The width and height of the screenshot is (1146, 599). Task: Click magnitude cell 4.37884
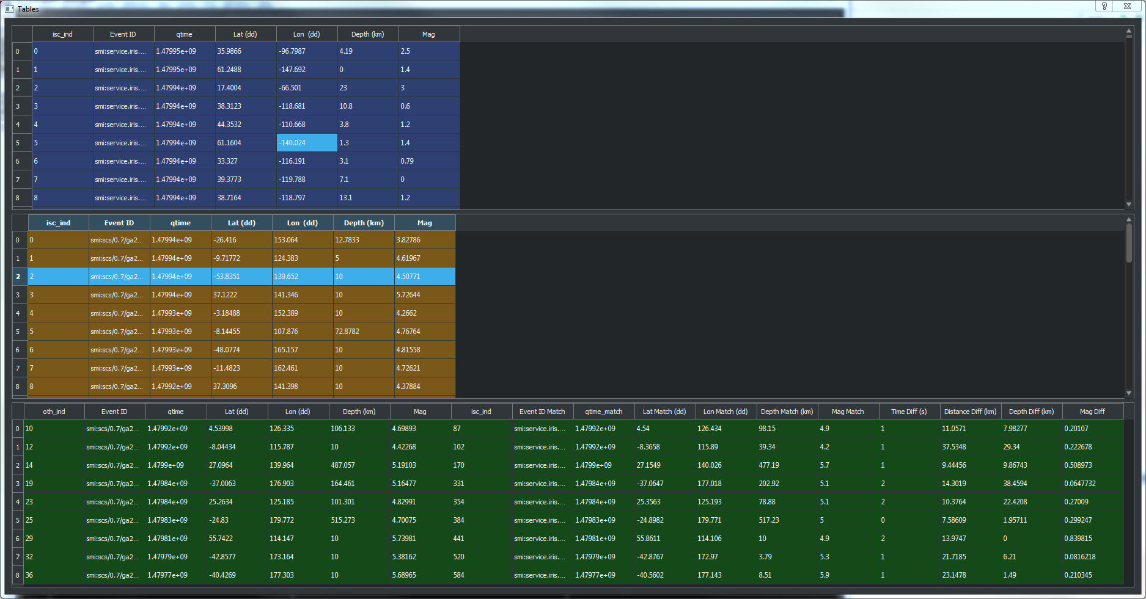tap(425, 387)
